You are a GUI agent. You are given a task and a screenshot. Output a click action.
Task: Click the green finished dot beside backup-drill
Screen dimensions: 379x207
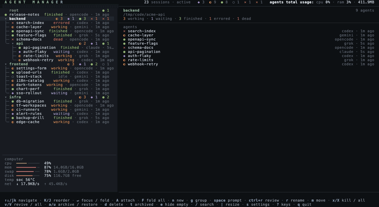(x=13, y=118)
